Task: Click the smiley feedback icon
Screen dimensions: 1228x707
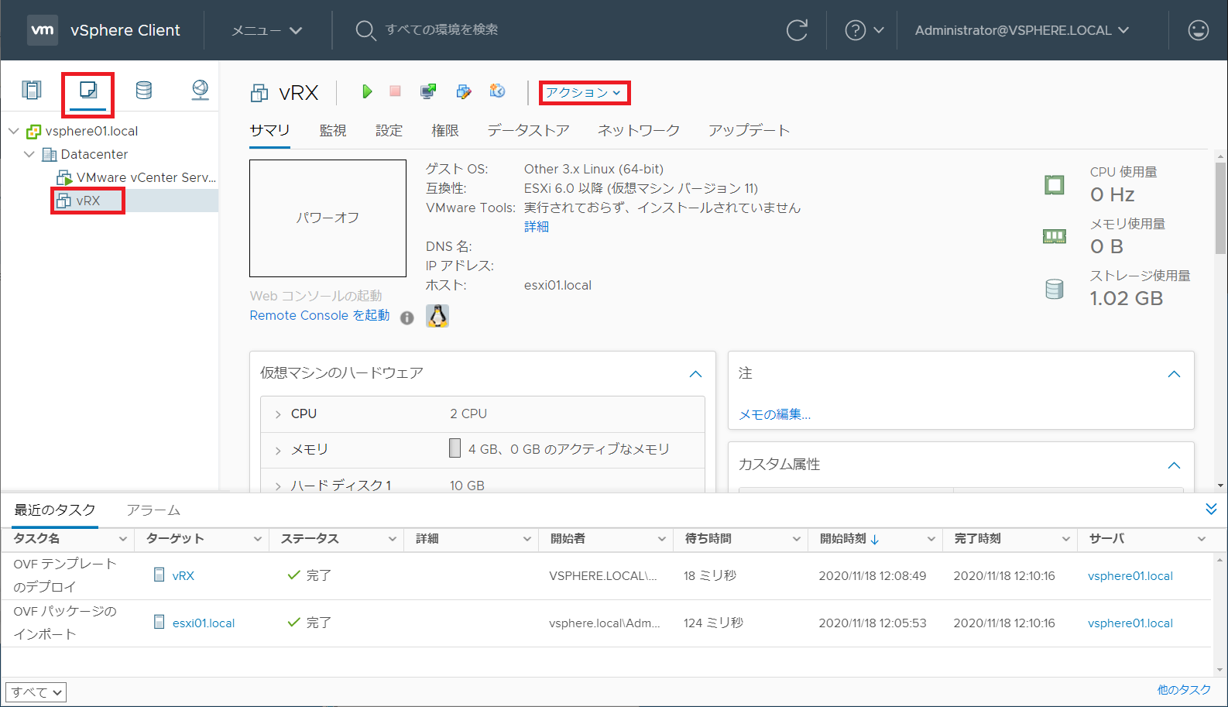Action: (x=1198, y=30)
